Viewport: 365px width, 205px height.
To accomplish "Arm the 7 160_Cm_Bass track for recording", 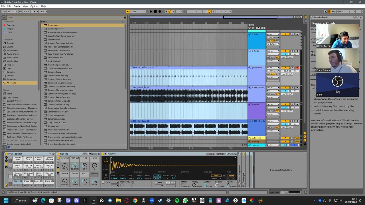I will coord(297,121).
